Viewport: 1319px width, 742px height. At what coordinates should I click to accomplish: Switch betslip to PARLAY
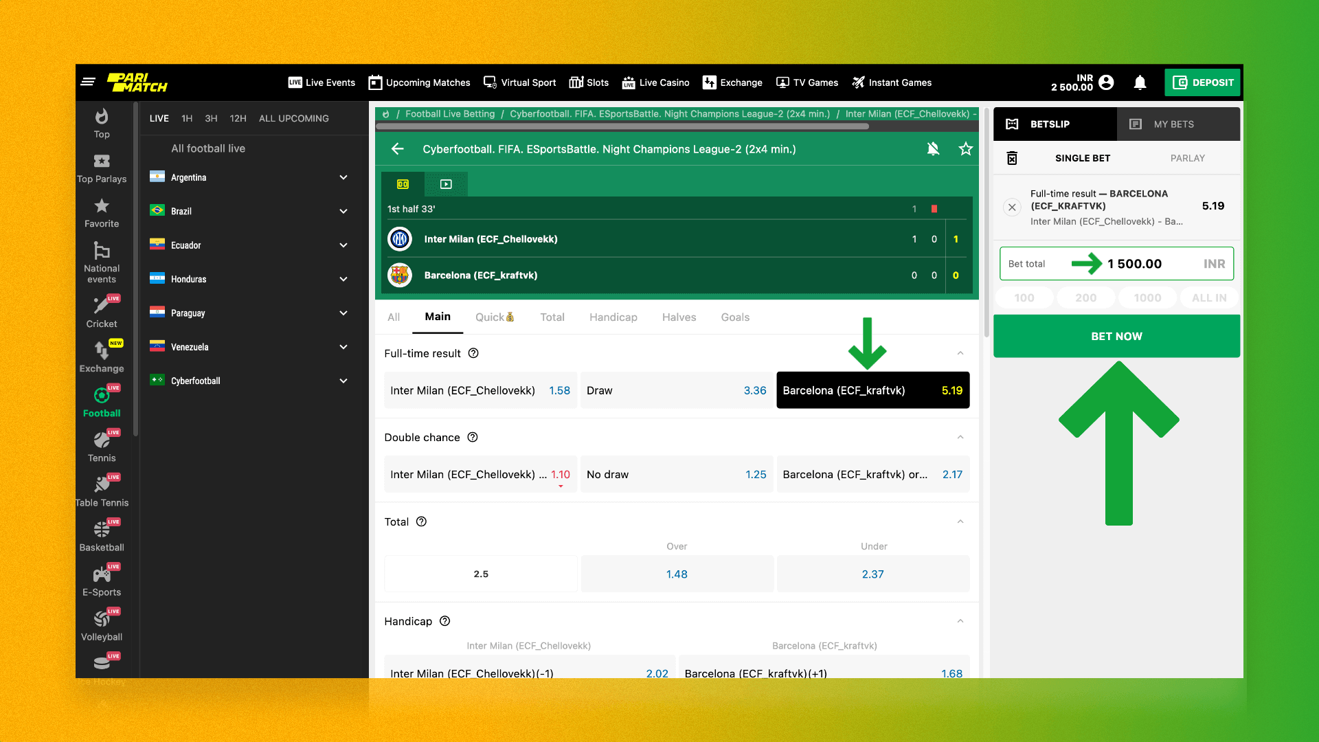[1188, 158]
